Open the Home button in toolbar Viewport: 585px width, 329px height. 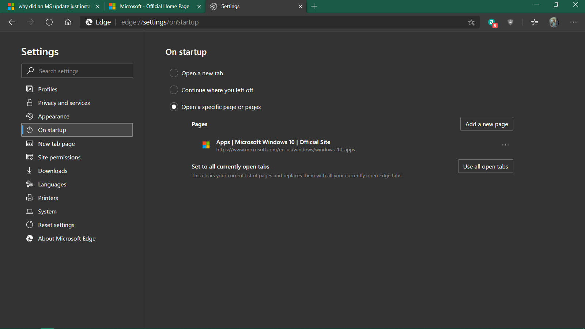68,22
